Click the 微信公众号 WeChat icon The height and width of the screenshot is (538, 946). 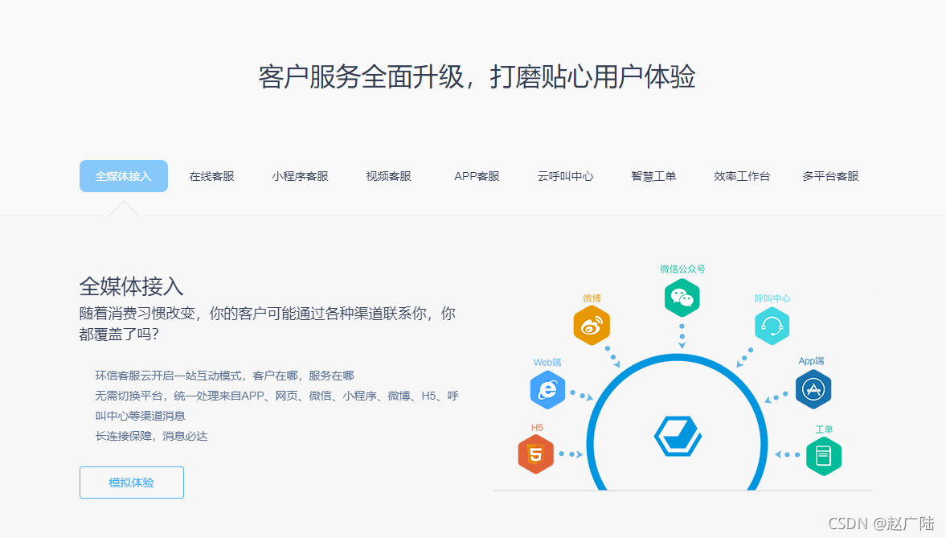pyautogui.click(x=682, y=297)
